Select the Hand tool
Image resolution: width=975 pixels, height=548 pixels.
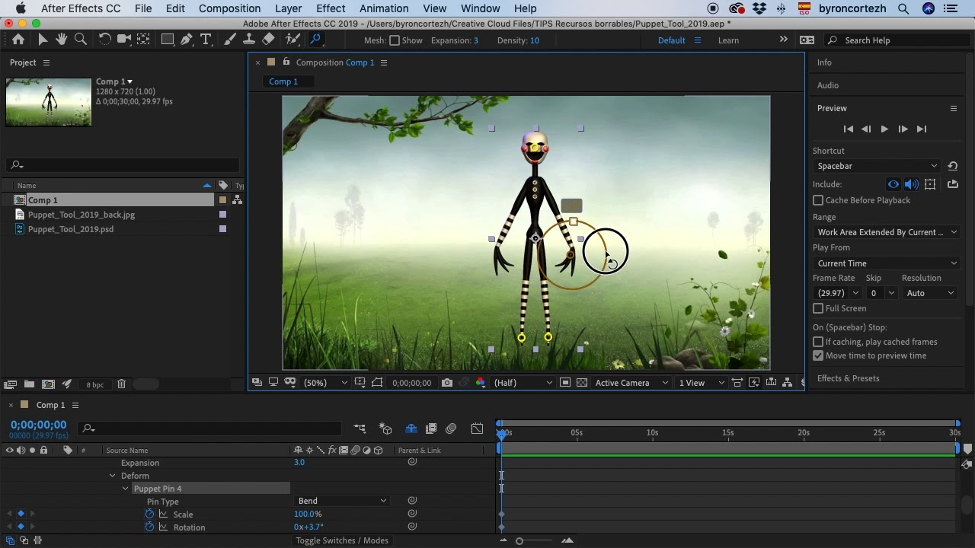coord(61,40)
